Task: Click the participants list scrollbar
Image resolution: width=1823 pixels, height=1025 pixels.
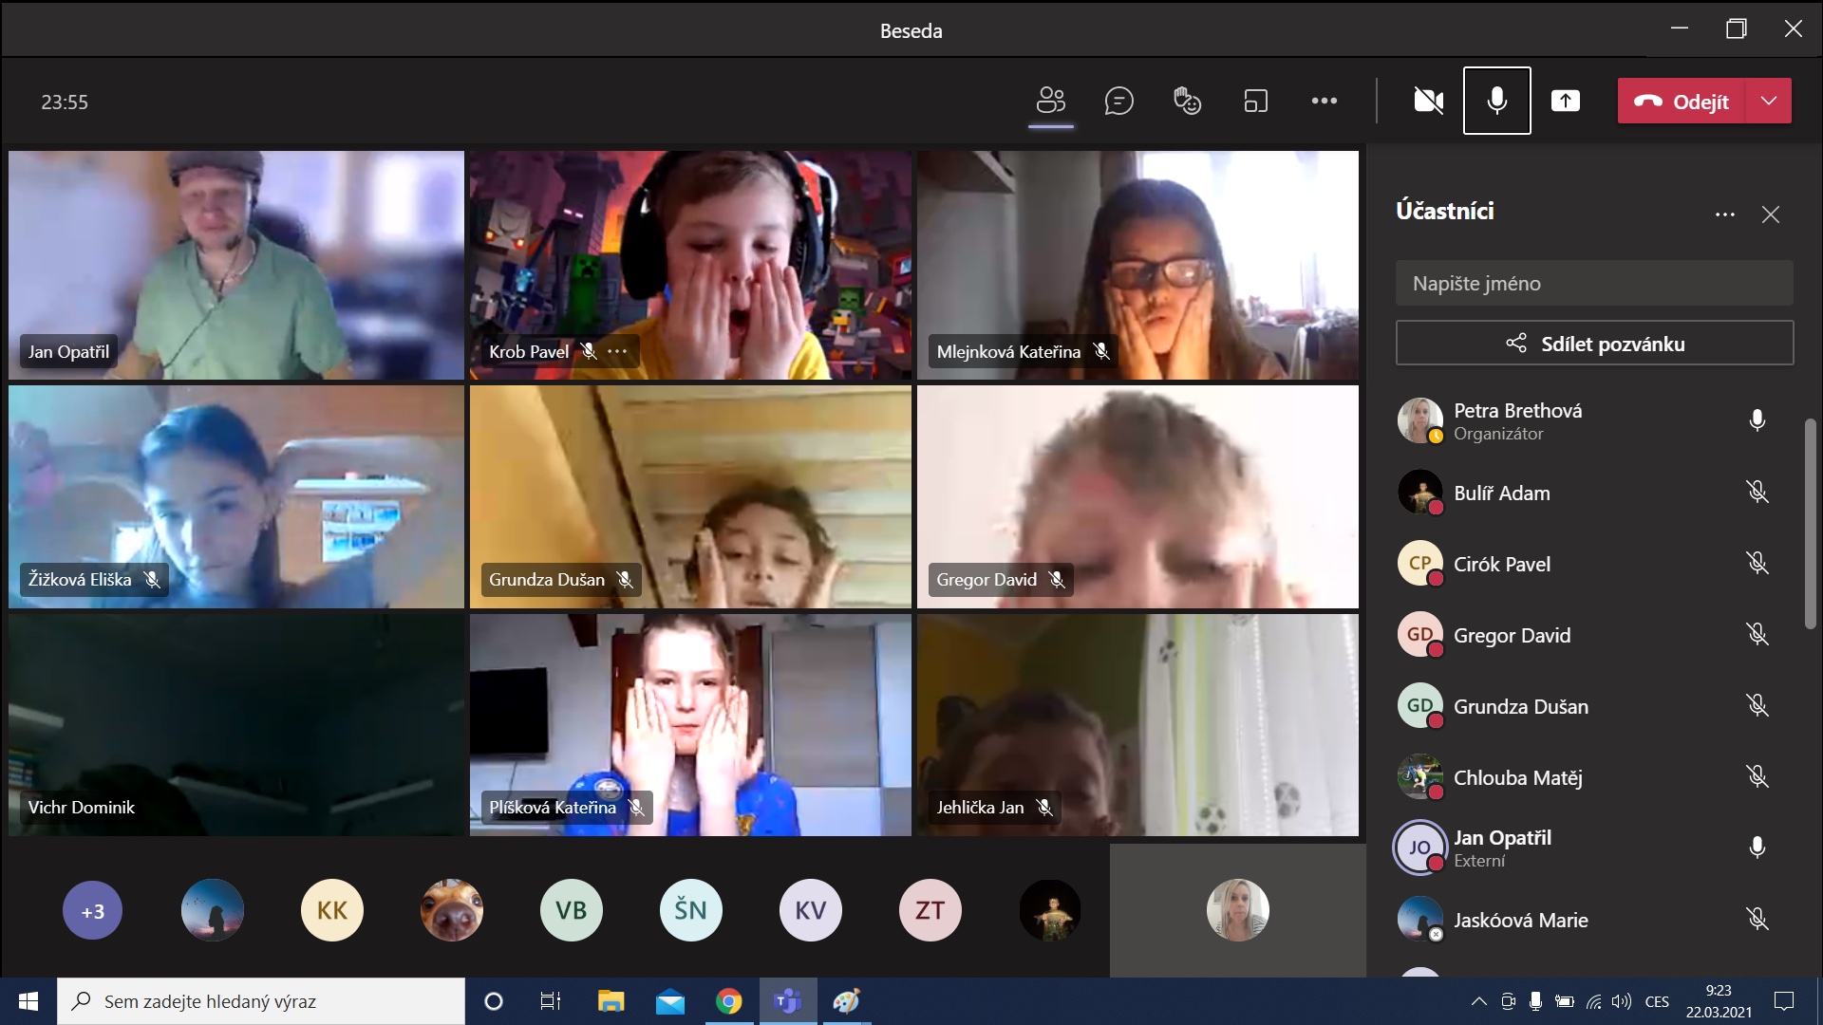Action: [1810, 522]
